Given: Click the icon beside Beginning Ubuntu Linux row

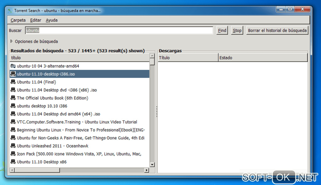Looking at the screenshot, I should 13,130.
